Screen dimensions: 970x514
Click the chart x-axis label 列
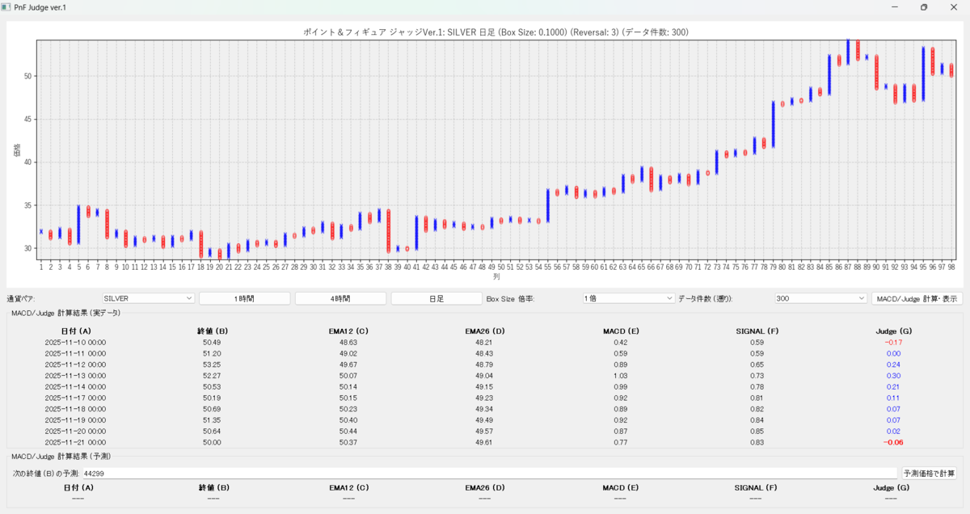coord(496,276)
